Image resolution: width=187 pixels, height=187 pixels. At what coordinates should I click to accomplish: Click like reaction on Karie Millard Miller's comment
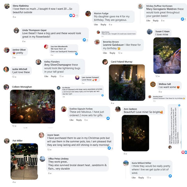click(x=170, y=176)
